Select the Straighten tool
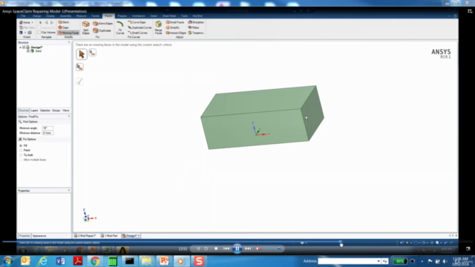 [196, 22]
